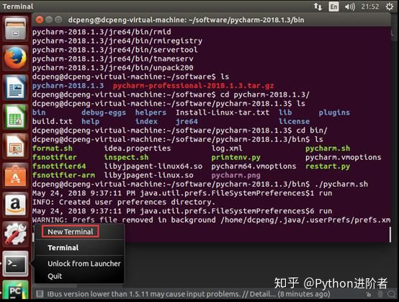Click the IBus version warning status message
The height and width of the screenshot is (302, 399).
pyautogui.click(x=189, y=294)
